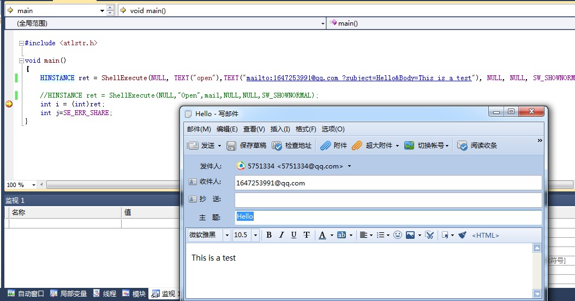Click the insert picture icon
This screenshot has height=301, width=575.
coord(410,235)
